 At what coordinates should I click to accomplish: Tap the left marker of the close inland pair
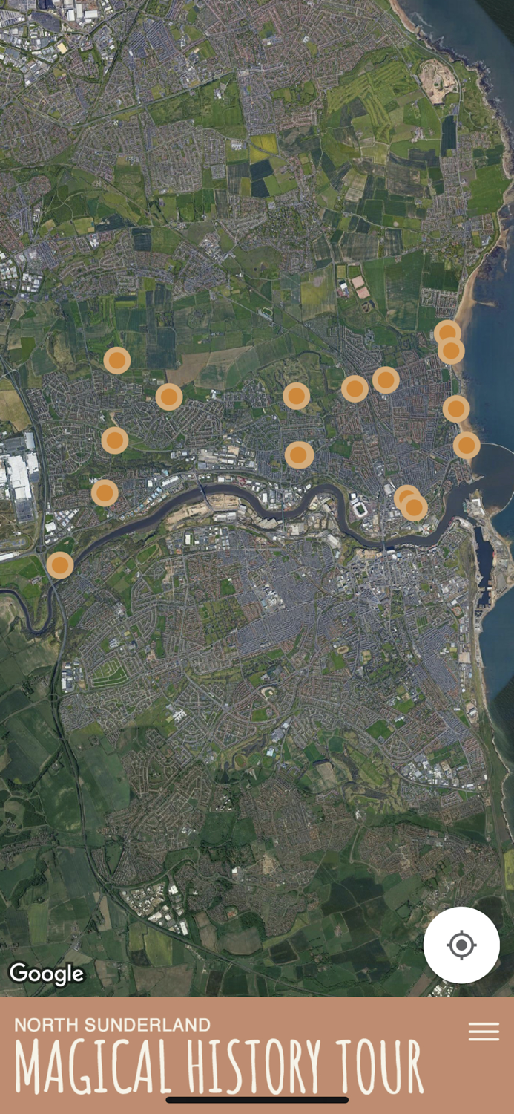(x=355, y=388)
